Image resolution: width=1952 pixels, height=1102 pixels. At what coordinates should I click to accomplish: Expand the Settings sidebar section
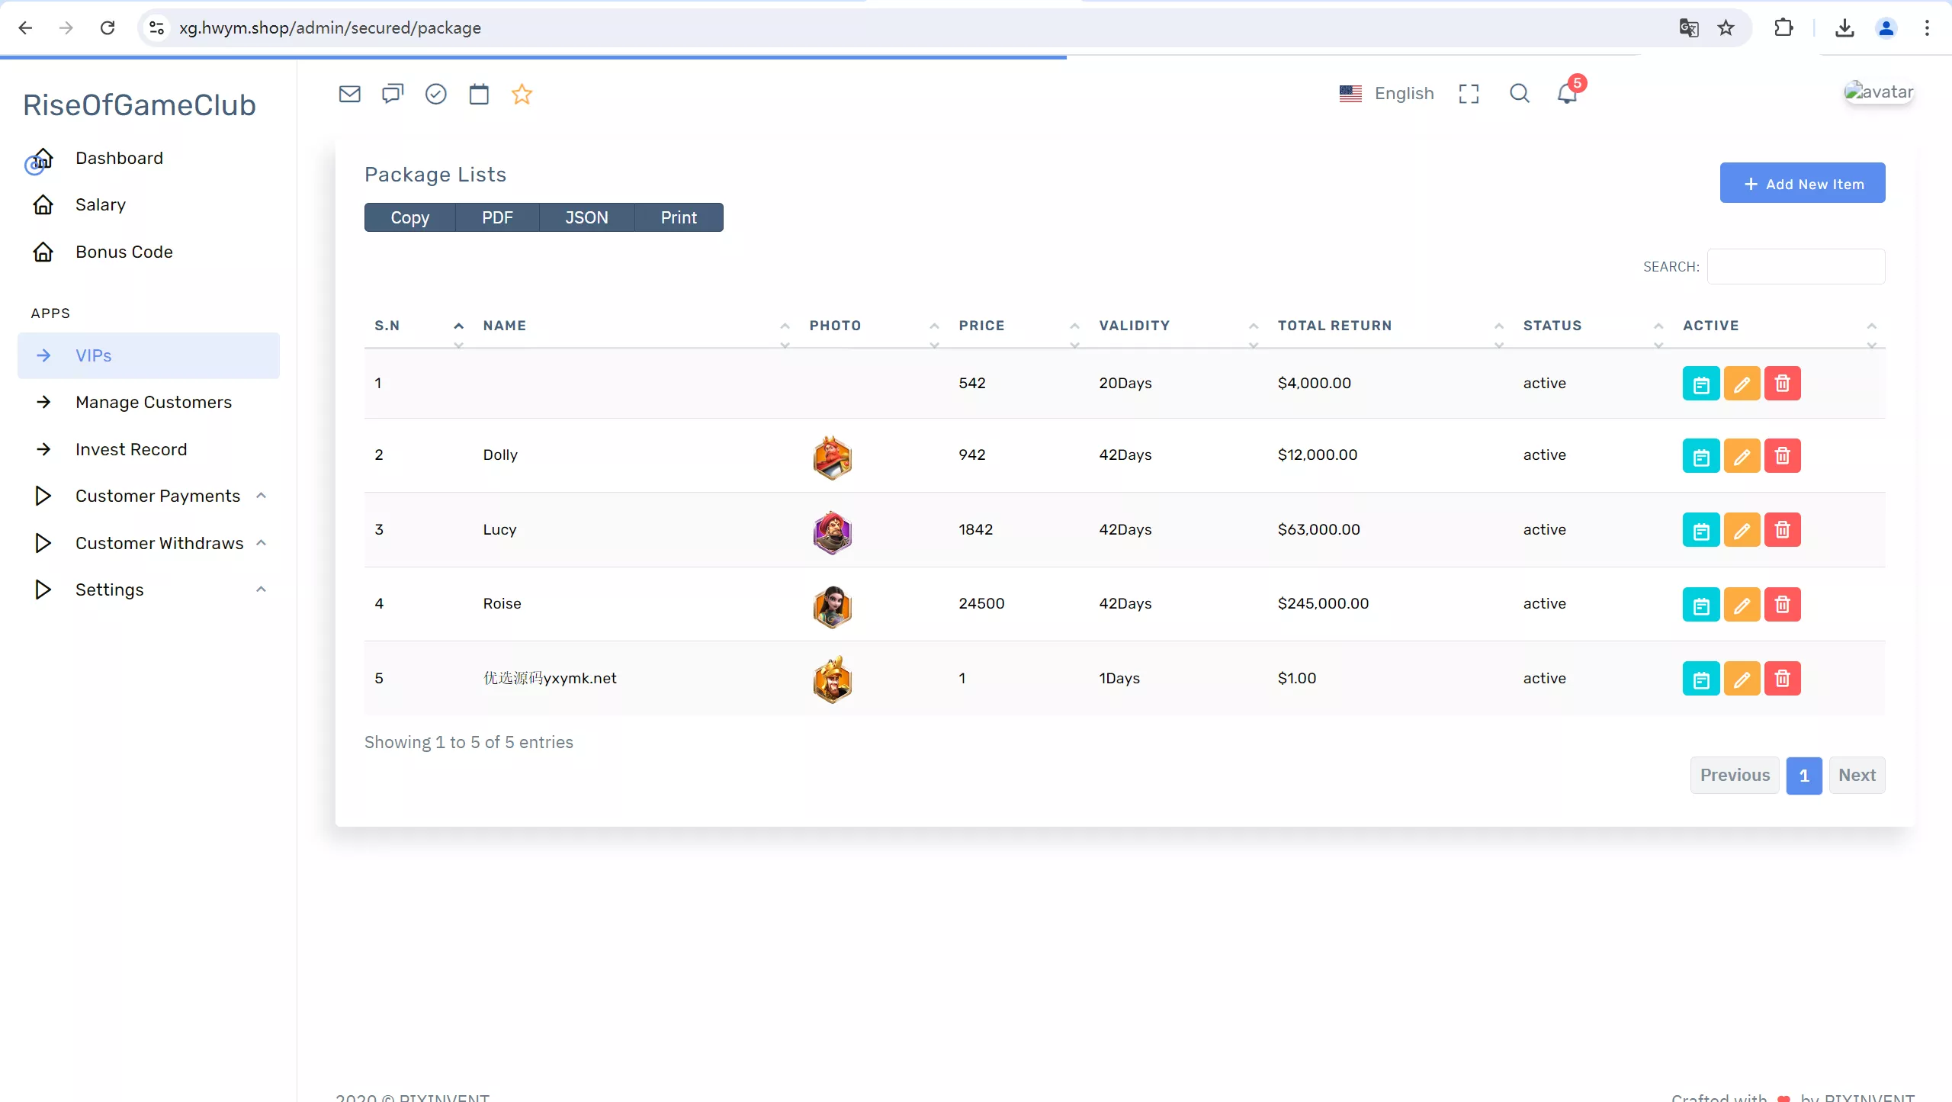pyautogui.click(x=109, y=590)
